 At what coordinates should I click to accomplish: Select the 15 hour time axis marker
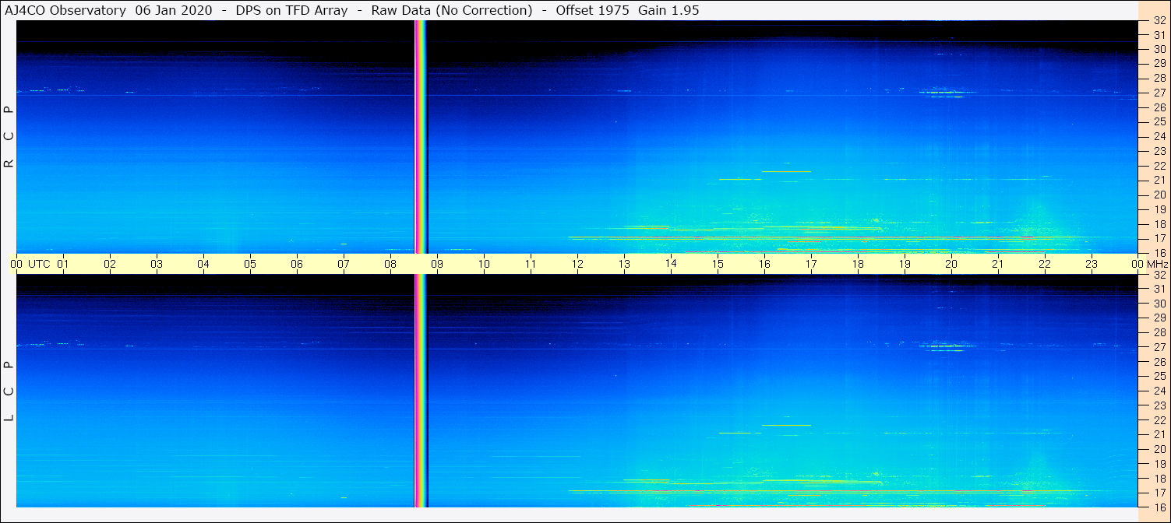click(718, 264)
